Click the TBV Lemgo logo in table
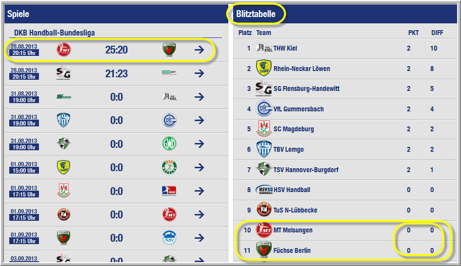Image resolution: width=461 pixels, height=266 pixels. tap(264, 149)
